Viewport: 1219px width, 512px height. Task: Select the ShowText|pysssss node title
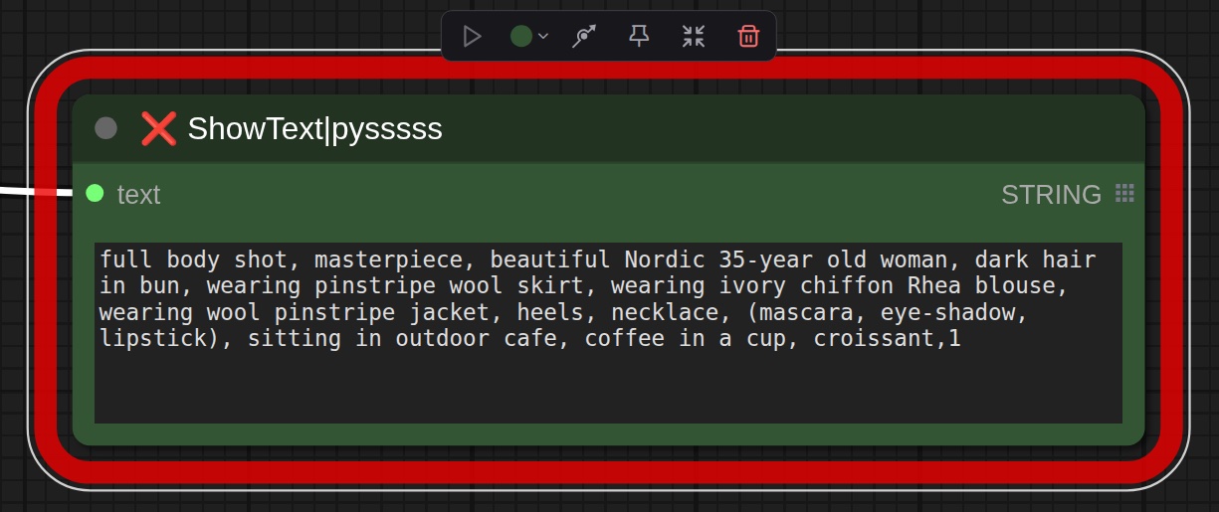pos(314,128)
